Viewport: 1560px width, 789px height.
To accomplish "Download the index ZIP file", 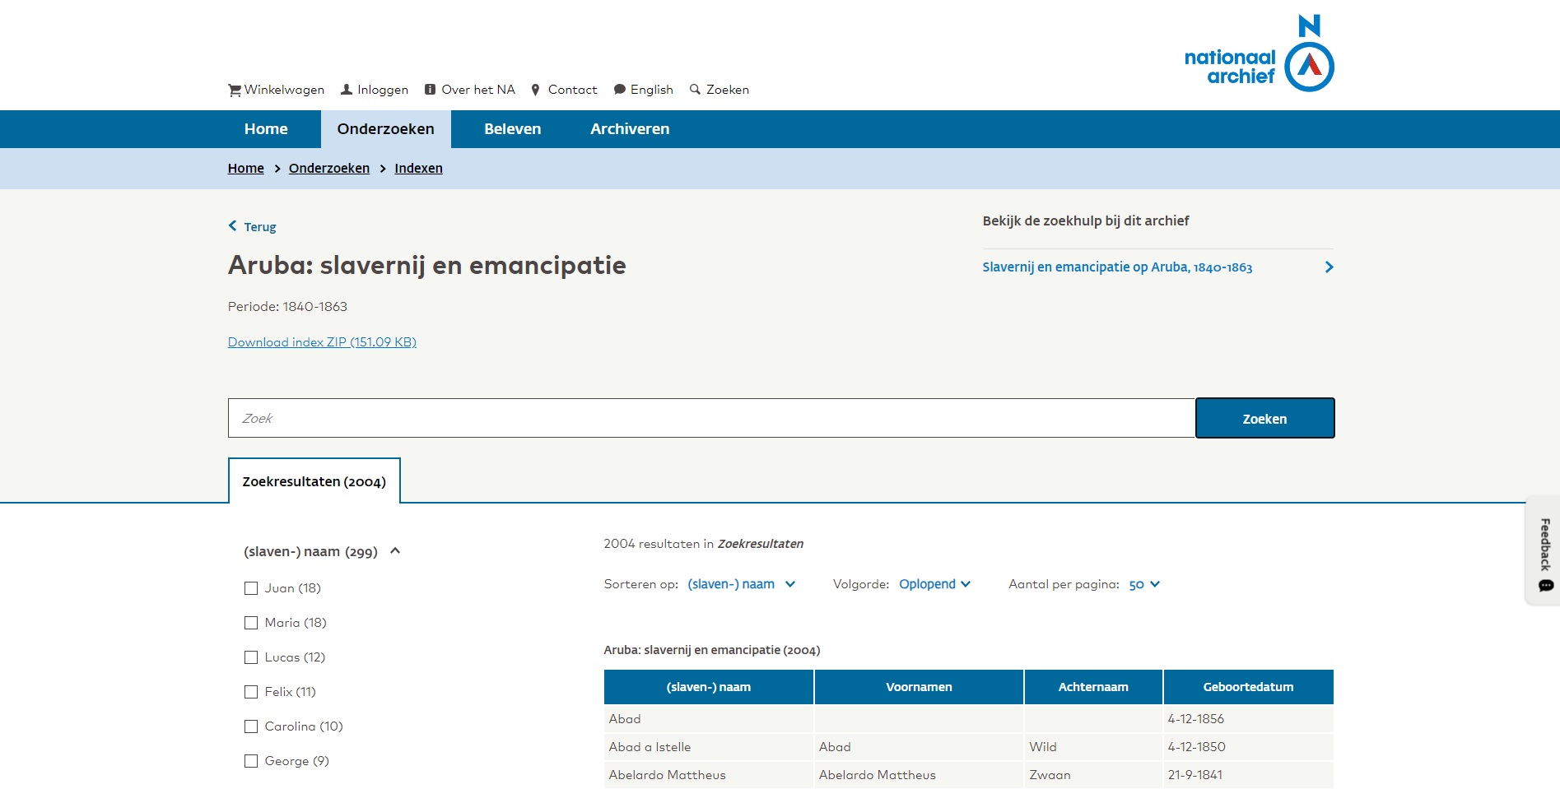I will click(321, 341).
